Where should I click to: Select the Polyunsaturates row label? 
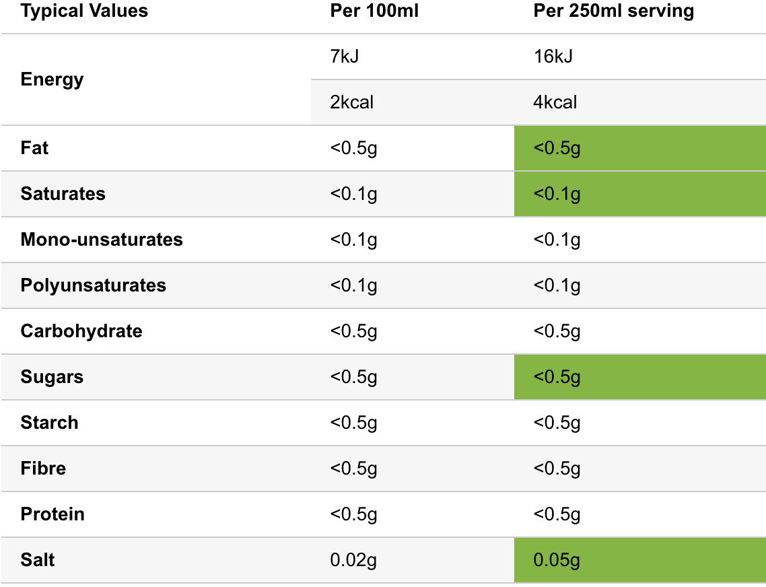94,285
